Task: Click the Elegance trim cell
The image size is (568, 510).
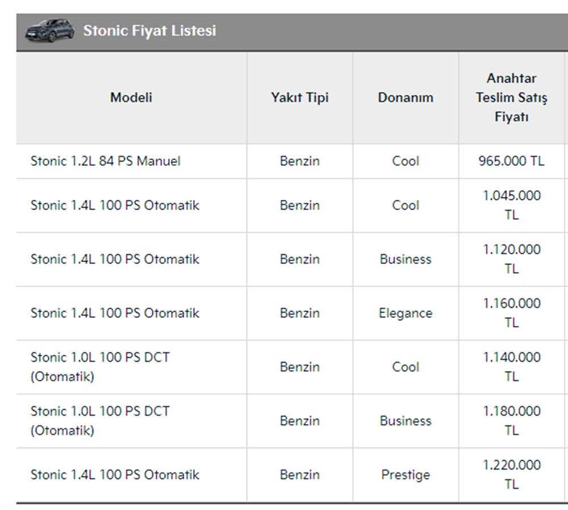Action: [x=406, y=313]
